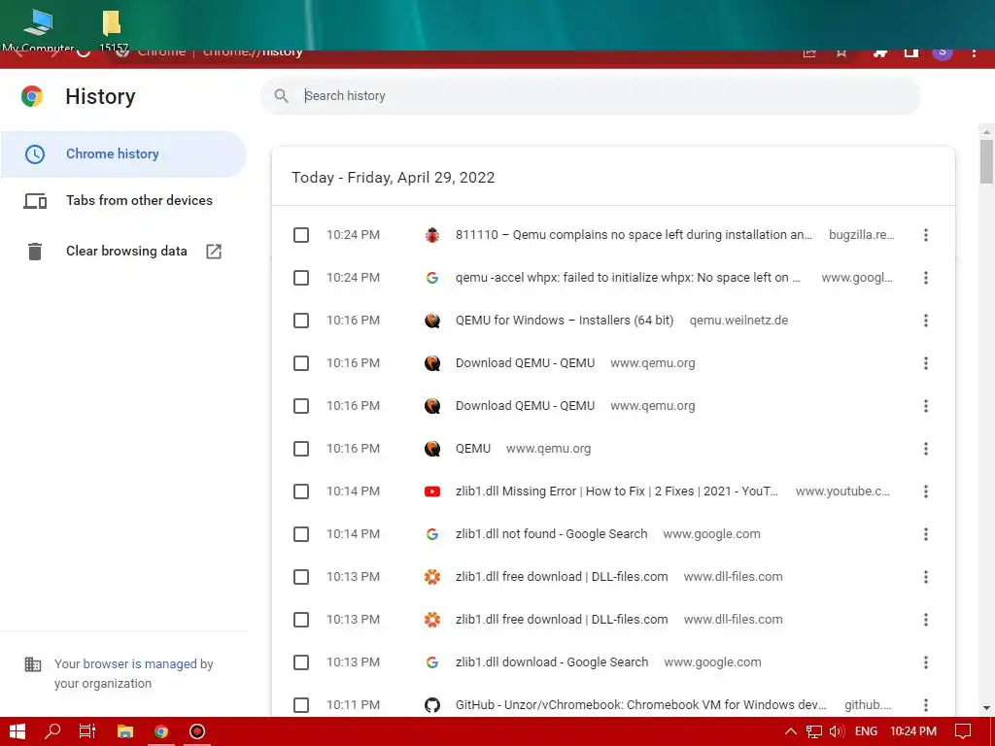Open File Explorer from the taskbar

(125, 731)
